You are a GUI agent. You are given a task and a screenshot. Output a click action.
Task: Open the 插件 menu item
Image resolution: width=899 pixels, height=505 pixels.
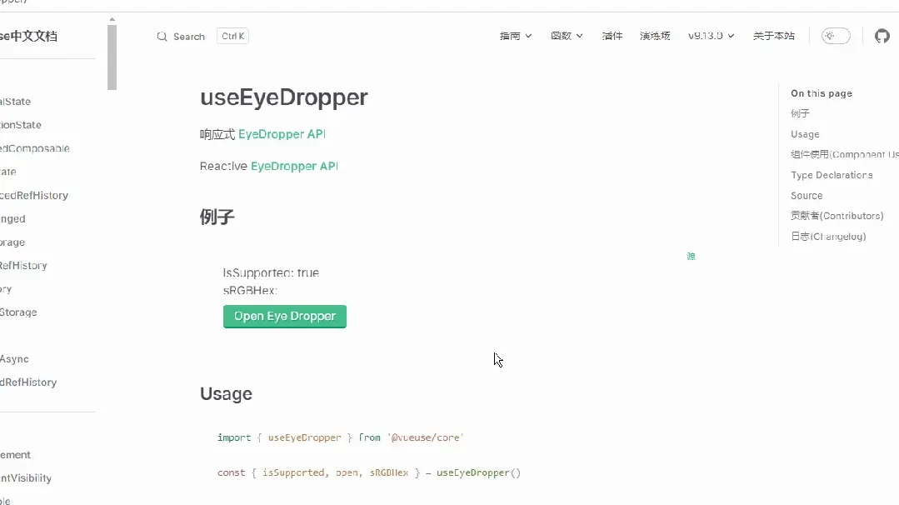tap(612, 36)
